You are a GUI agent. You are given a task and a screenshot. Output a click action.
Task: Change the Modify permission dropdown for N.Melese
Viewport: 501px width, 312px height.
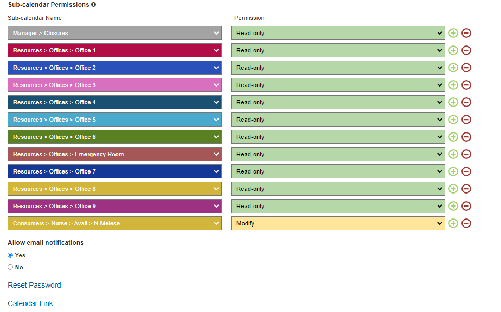[338, 223]
